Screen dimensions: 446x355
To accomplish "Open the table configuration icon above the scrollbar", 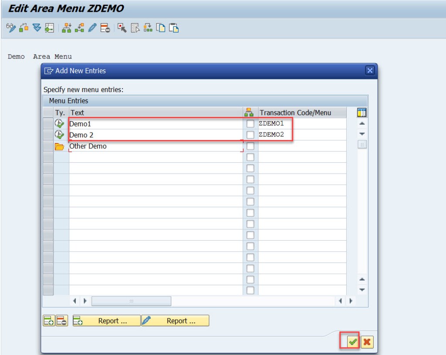I will pos(362,113).
